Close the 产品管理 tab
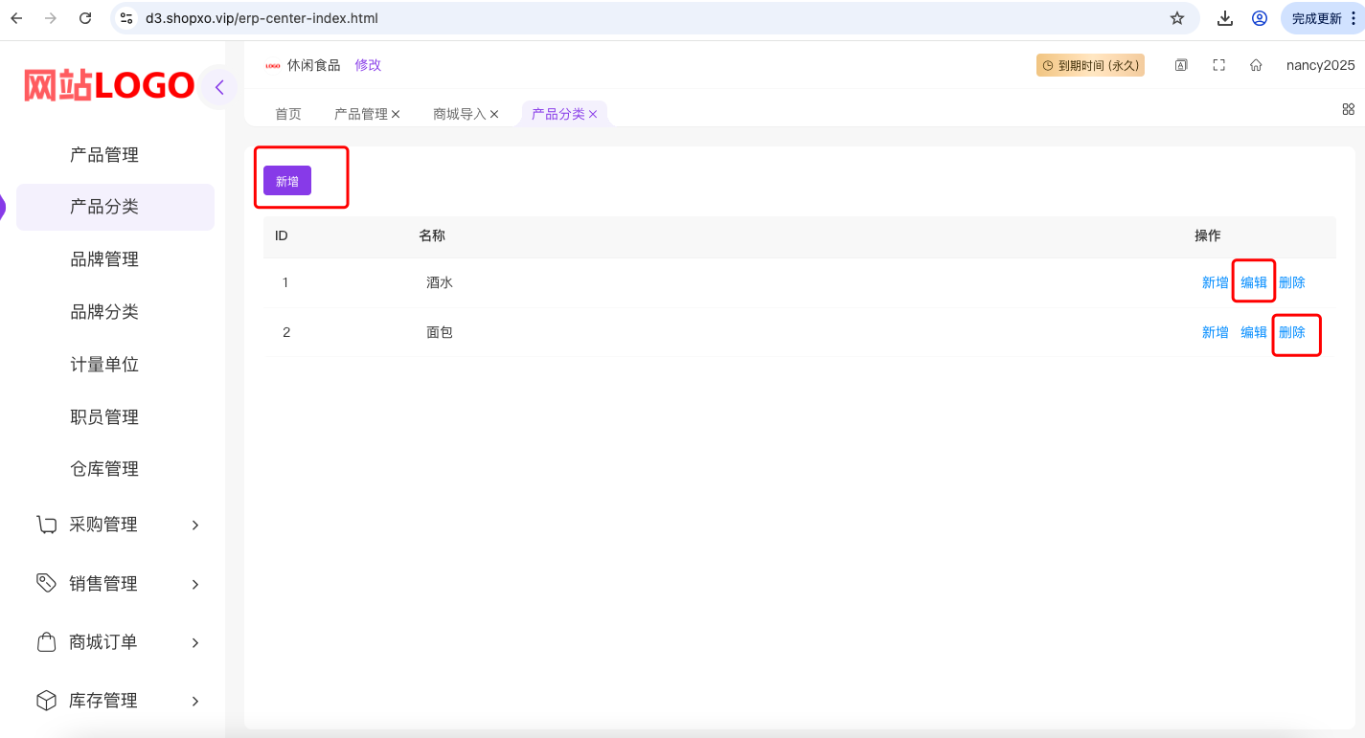This screenshot has height=738, width=1365. coord(396,114)
